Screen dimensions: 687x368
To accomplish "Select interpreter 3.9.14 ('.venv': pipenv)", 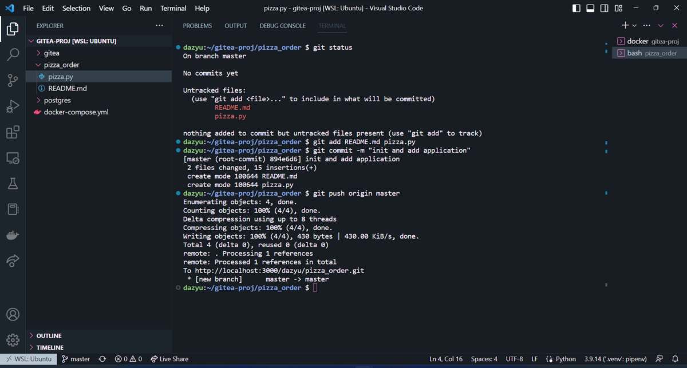I will (615, 359).
